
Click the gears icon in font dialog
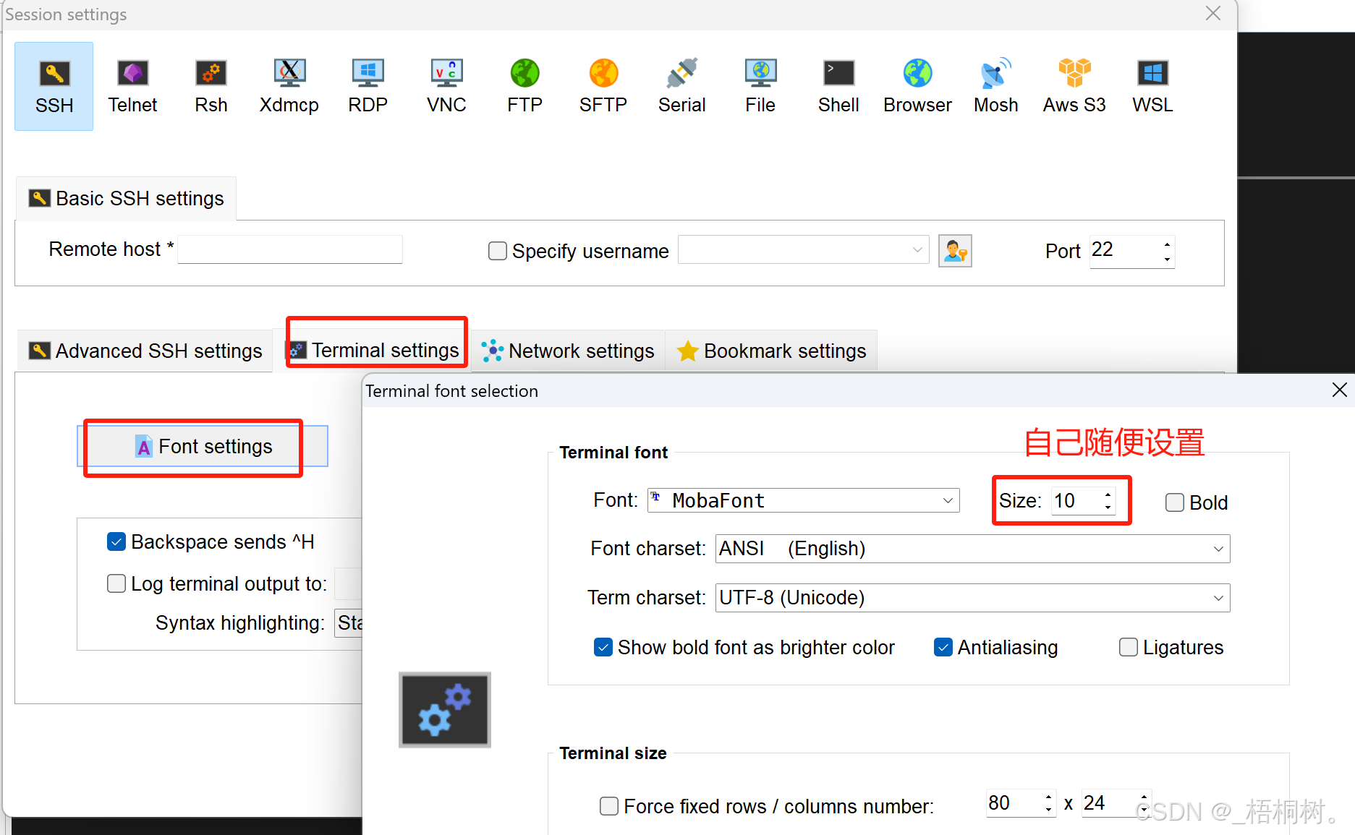tap(445, 710)
